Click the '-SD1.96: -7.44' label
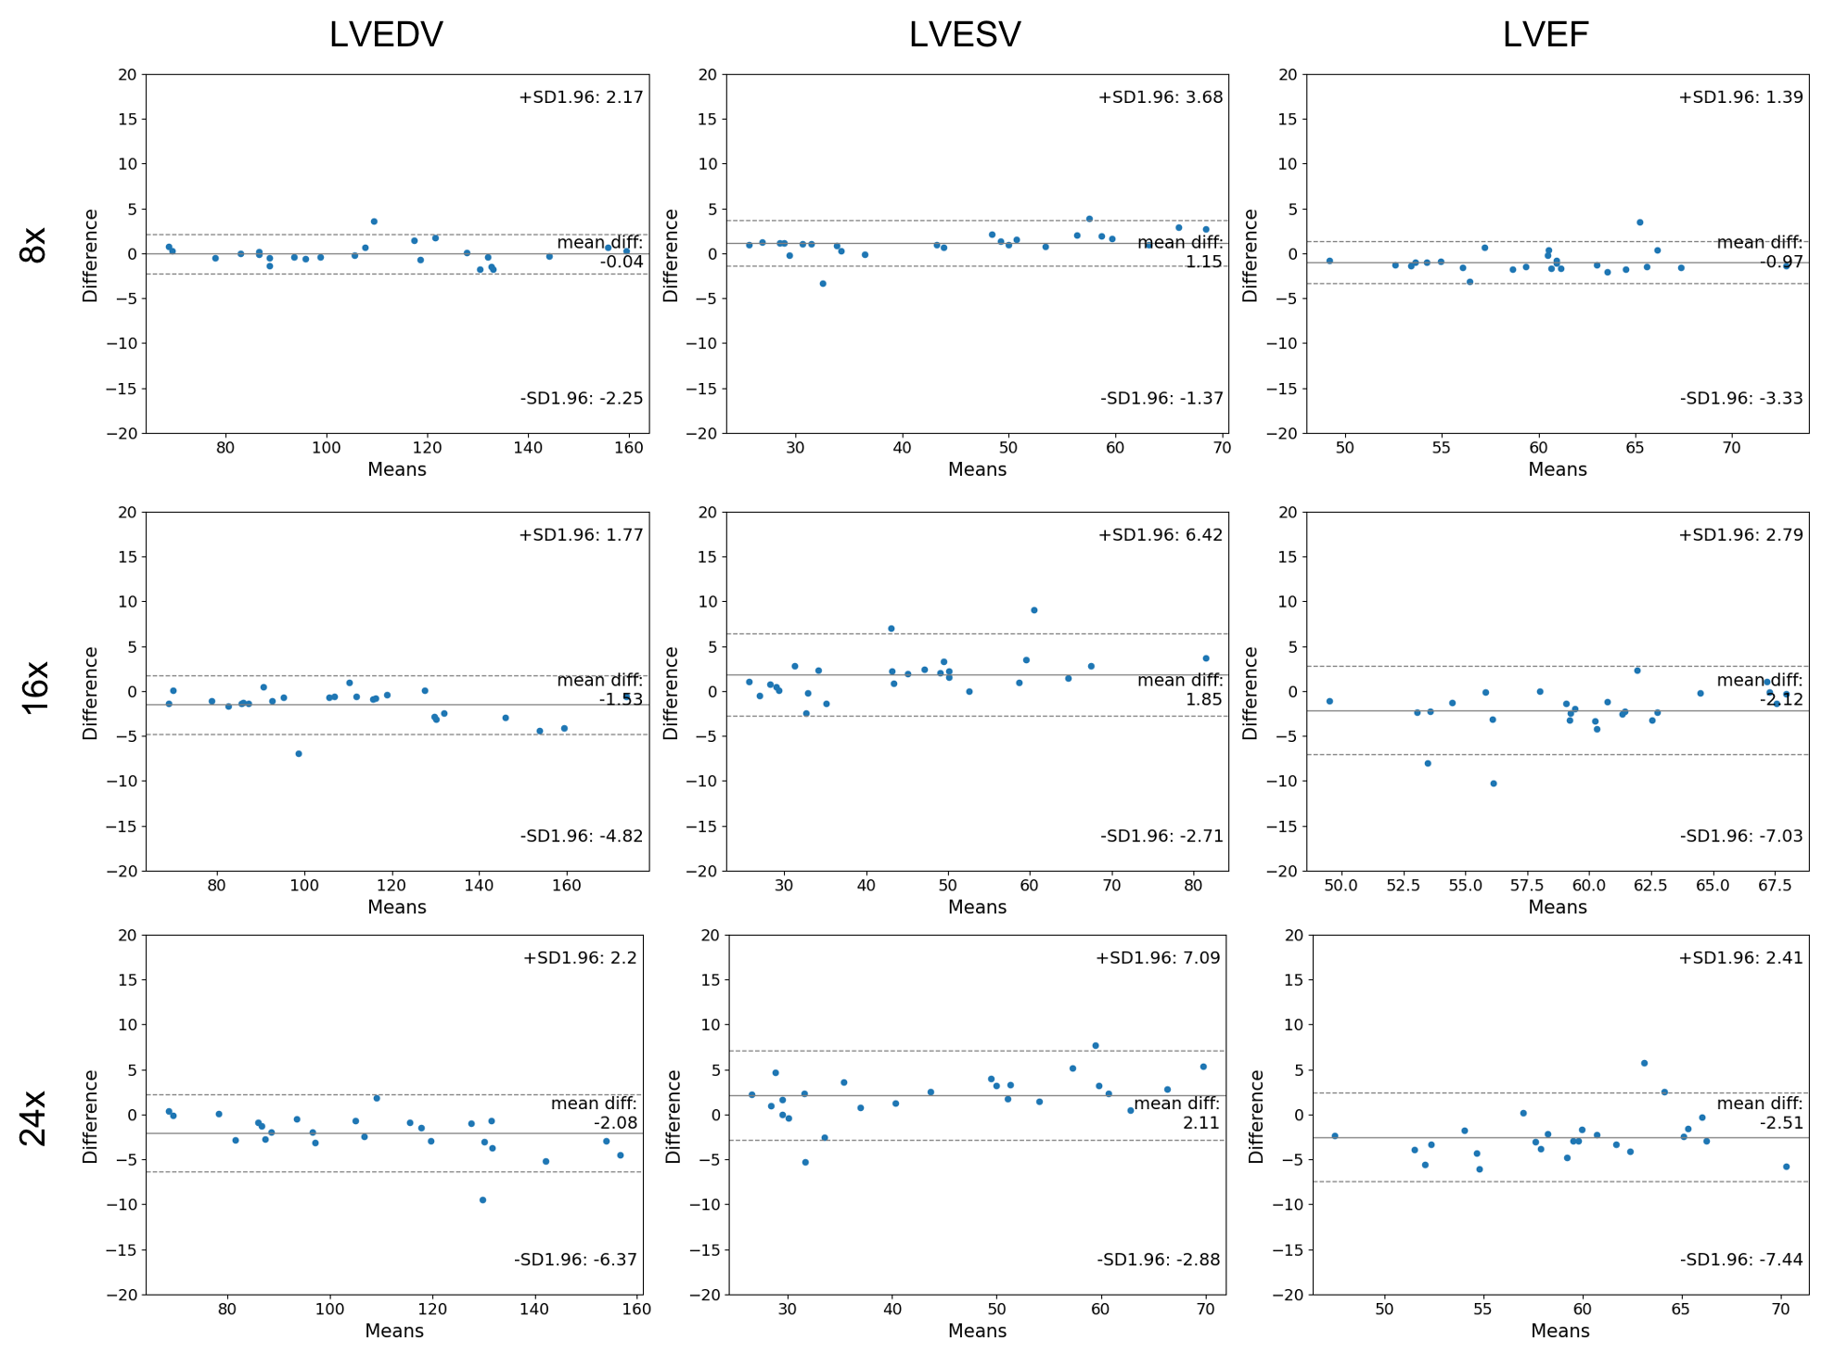1822x1354 pixels. point(1741,1259)
